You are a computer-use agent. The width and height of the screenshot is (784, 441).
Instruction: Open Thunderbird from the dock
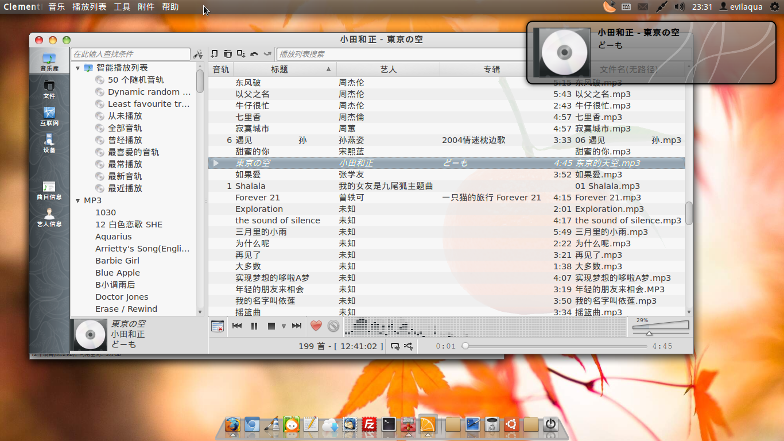tap(350, 425)
